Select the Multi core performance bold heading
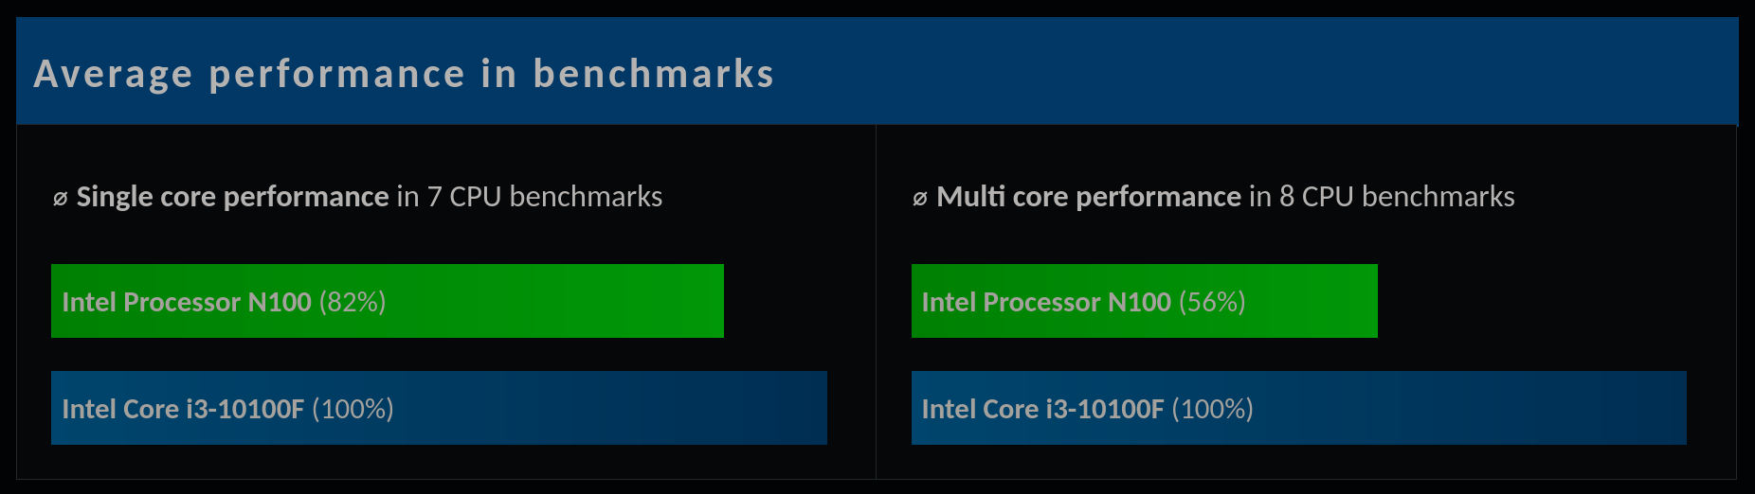The height and width of the screenshot is (494, 1755). 1088,197
